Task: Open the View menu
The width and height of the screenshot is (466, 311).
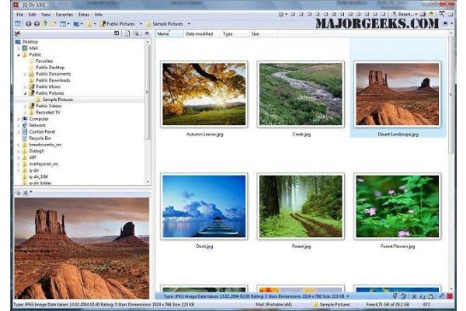Action: tap(46, 14)
